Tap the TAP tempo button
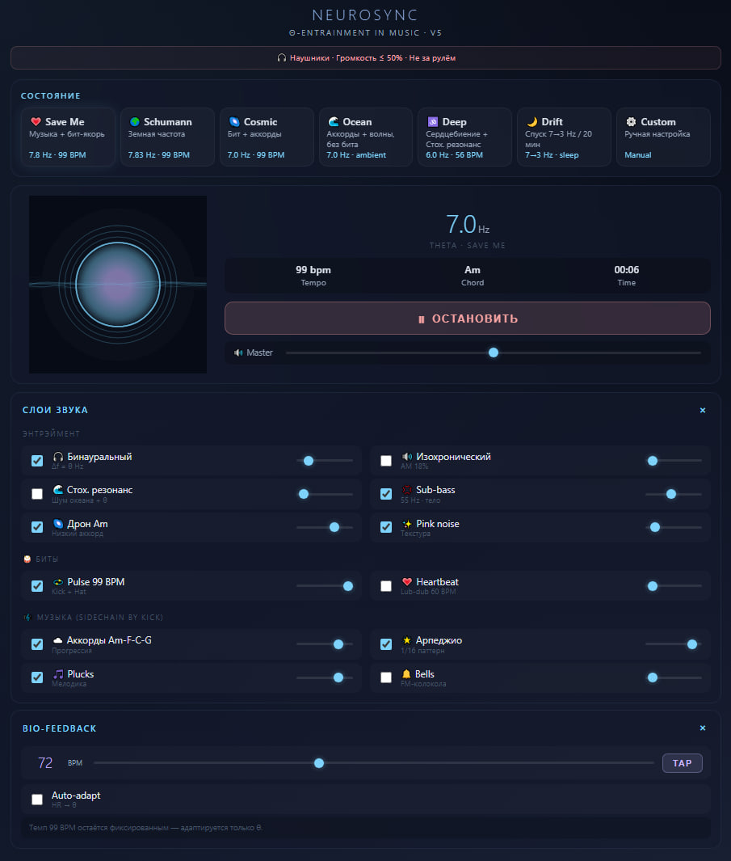731x861 pixels. coord(683,762)
